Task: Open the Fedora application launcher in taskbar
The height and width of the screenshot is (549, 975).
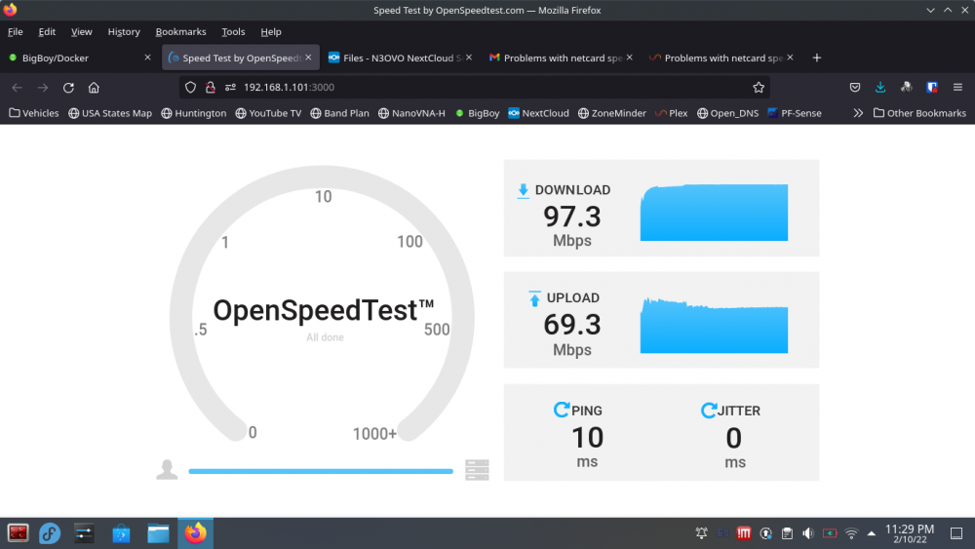Action: (50, 533)
